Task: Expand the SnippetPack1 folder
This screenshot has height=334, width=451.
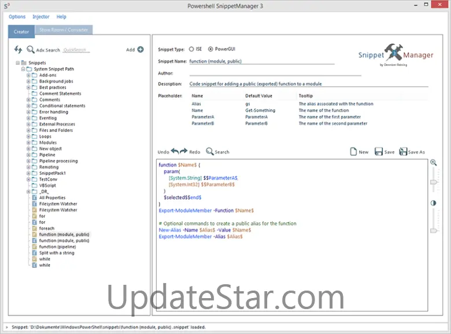Action: (28, 173)
